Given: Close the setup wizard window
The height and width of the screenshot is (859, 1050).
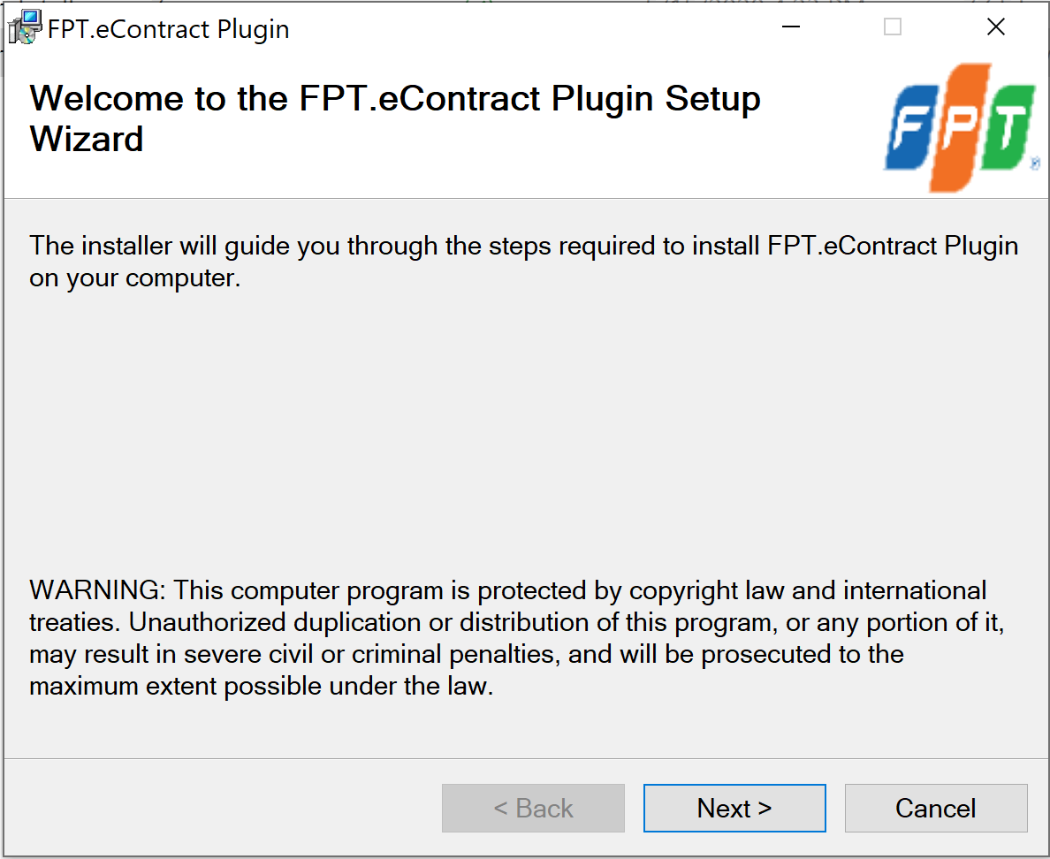Looking at the screenshot, I should coord(996,27).
